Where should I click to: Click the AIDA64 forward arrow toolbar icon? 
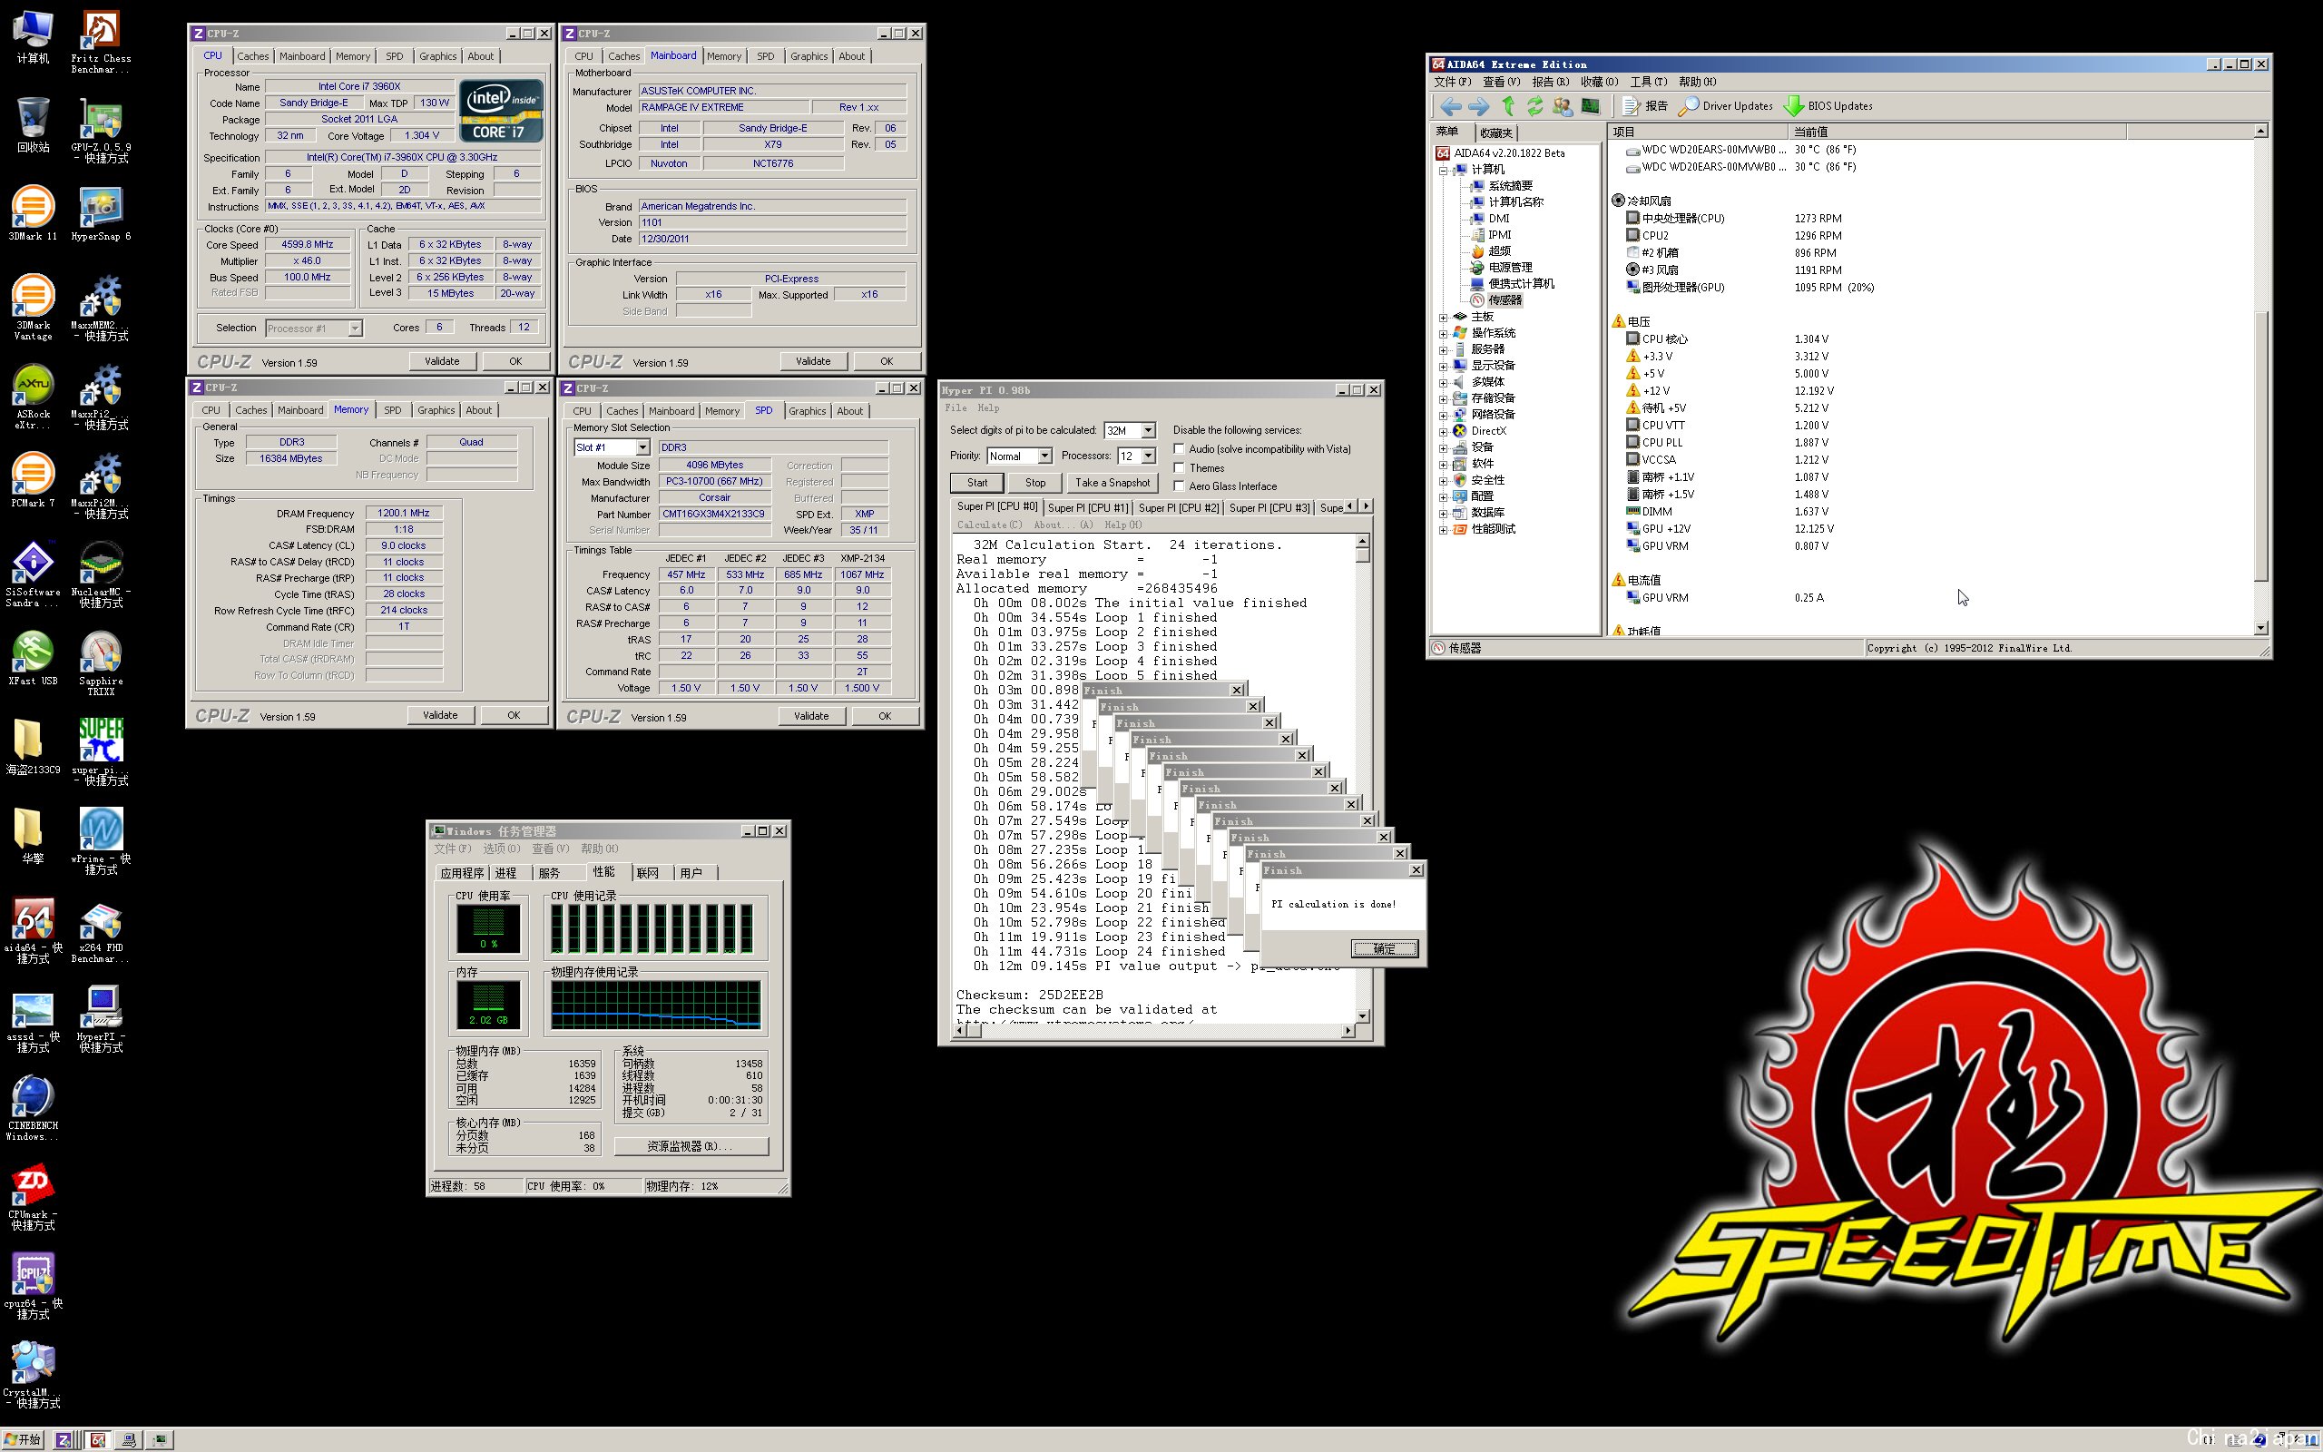(1479, 106)
